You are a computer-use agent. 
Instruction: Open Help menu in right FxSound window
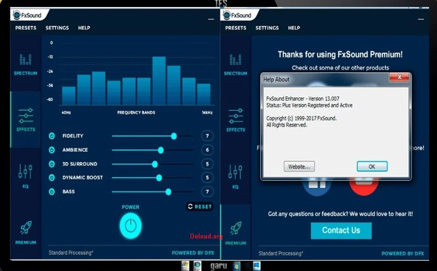point(294,28)
